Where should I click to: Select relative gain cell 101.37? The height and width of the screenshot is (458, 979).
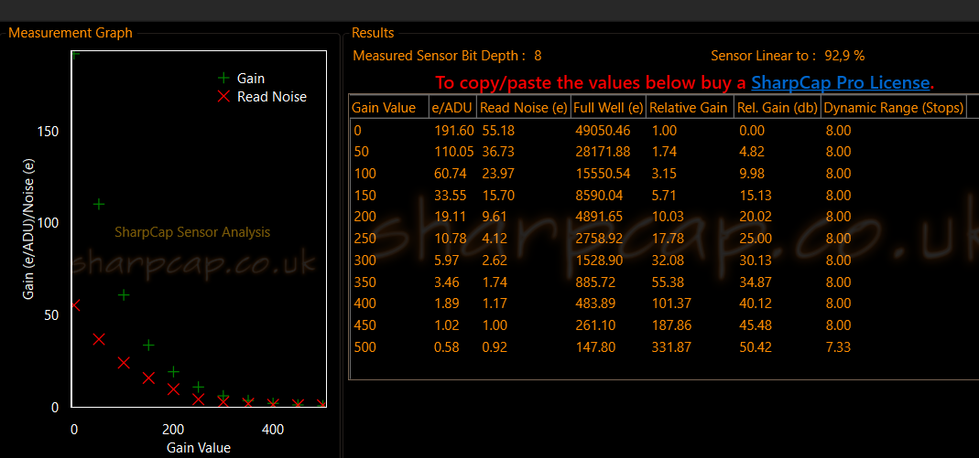(x=672, y=304)
